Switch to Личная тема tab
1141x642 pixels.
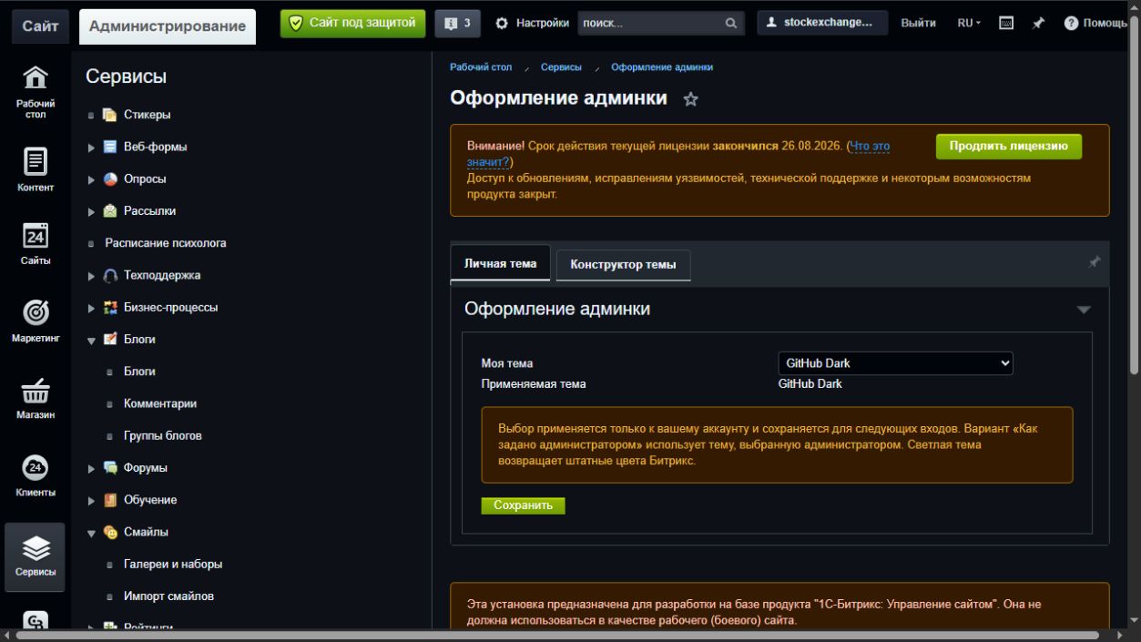coord(500,264)
